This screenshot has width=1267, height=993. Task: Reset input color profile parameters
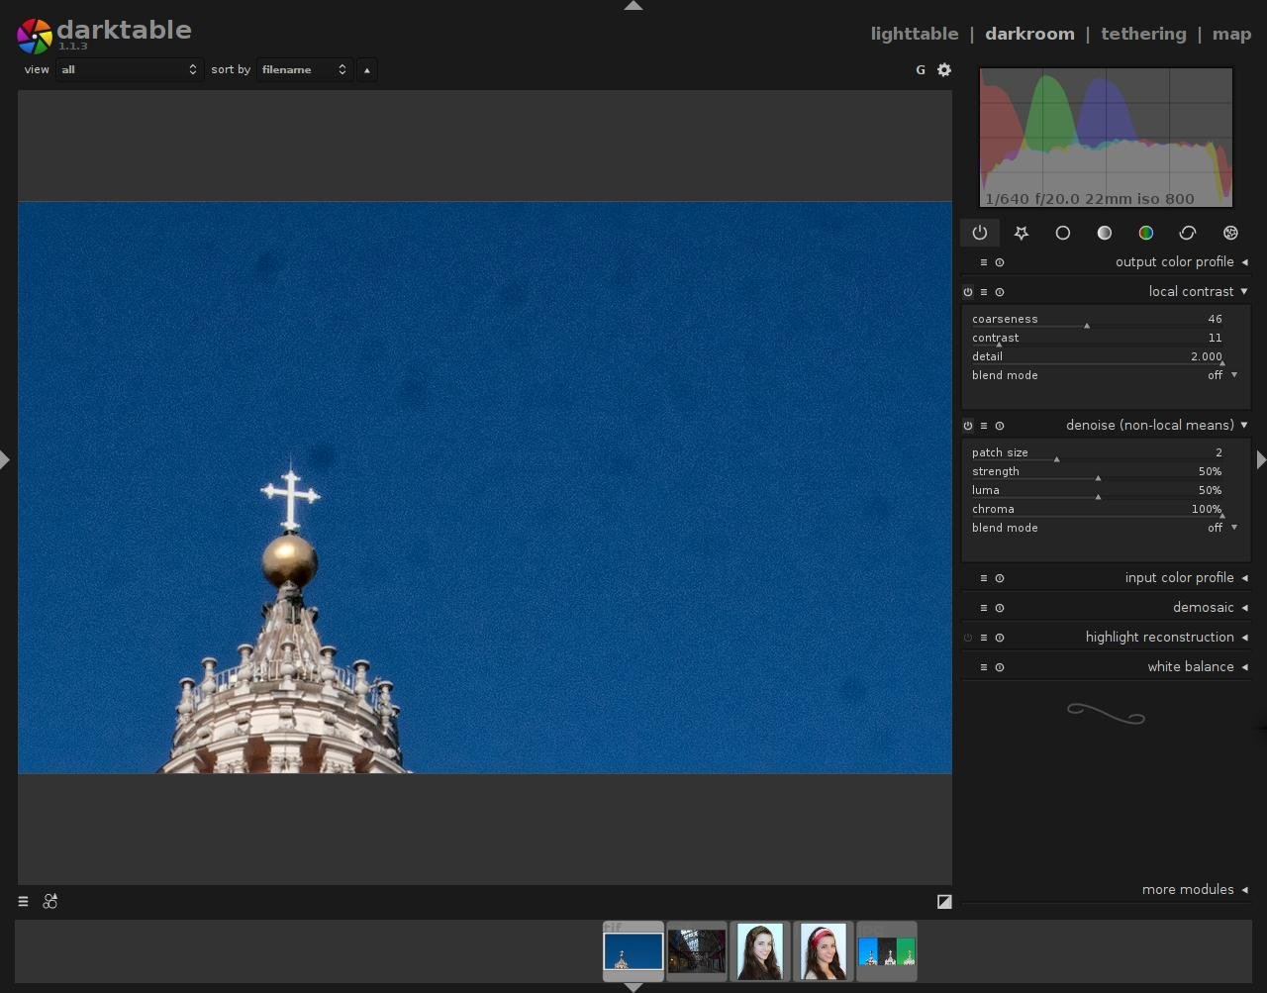click(x=1000, y=578)
